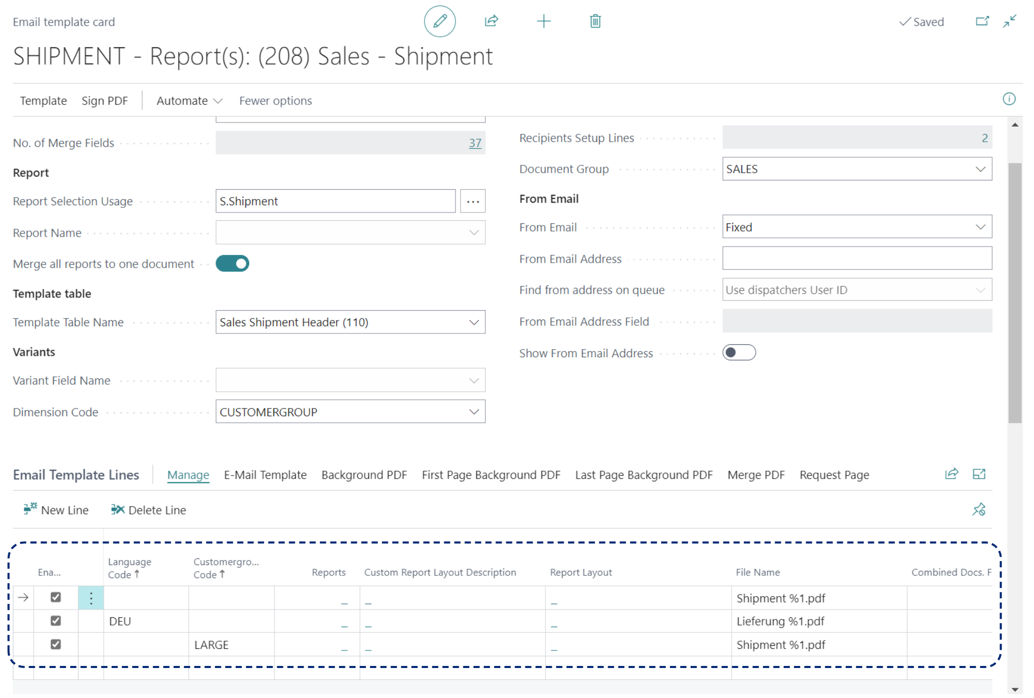Image resolution: width=1034 pixels, height=698 pixels.
Task: Click the share icon in the header
Action: [491, 21]
